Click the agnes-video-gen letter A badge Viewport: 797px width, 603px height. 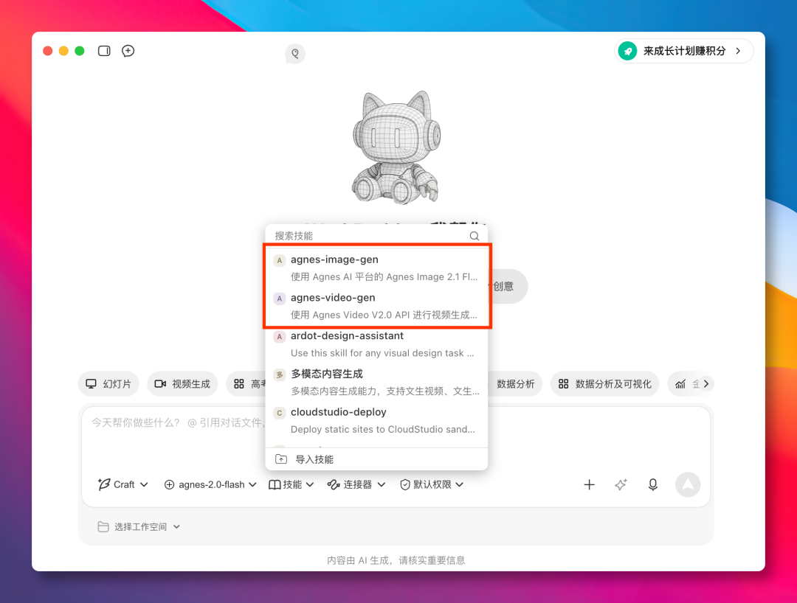coord(279,299)
